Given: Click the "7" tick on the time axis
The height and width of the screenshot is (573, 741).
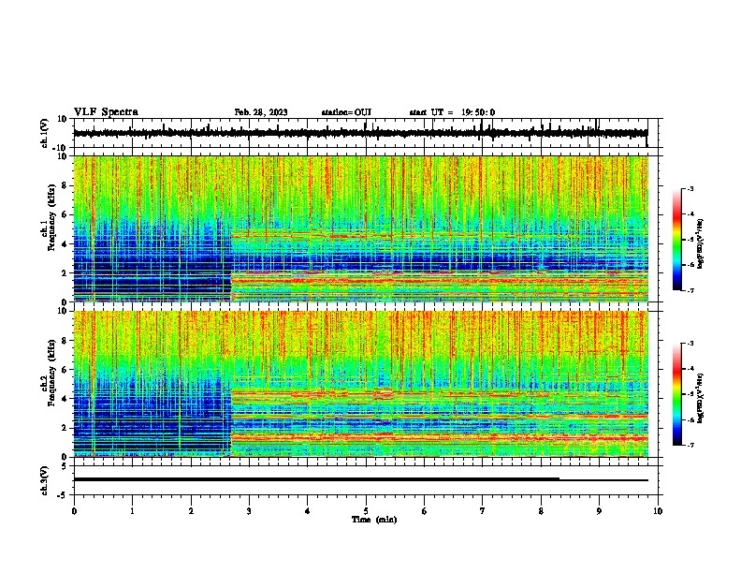Looking at the screenshot, I should 483,511.
